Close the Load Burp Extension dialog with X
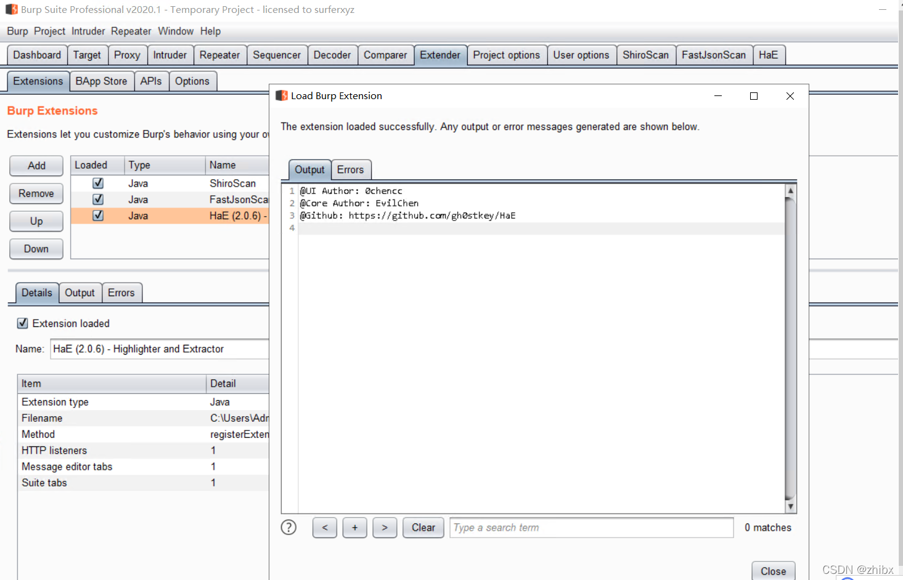 pyautogui.click(x=790, y=96)
